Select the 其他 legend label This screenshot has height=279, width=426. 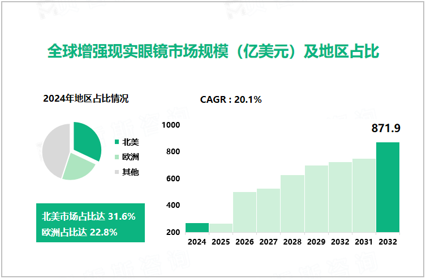[x=131, y=172]
